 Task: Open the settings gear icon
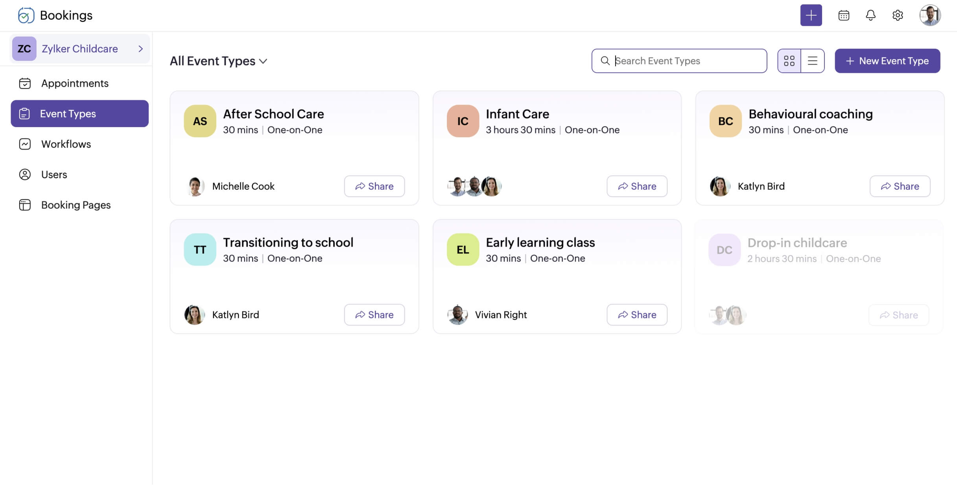pyautogui.click(x=897, y=15)
